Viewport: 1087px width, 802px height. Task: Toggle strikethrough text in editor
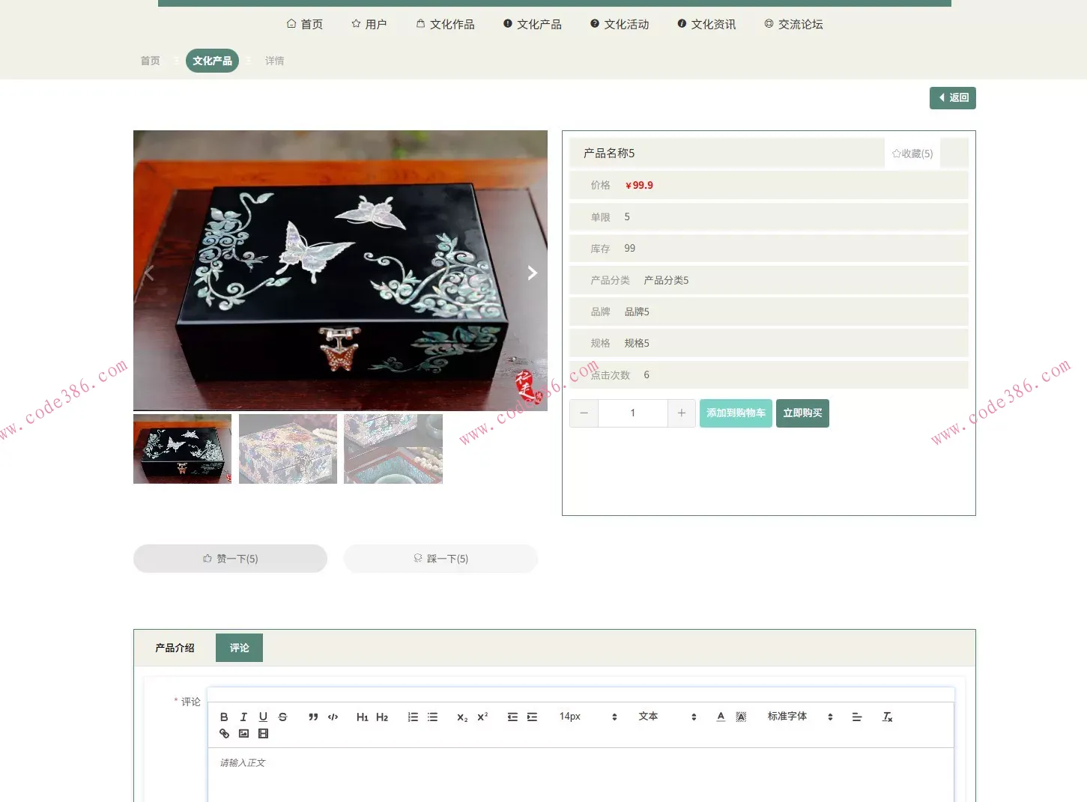click(x=282, y=717)
